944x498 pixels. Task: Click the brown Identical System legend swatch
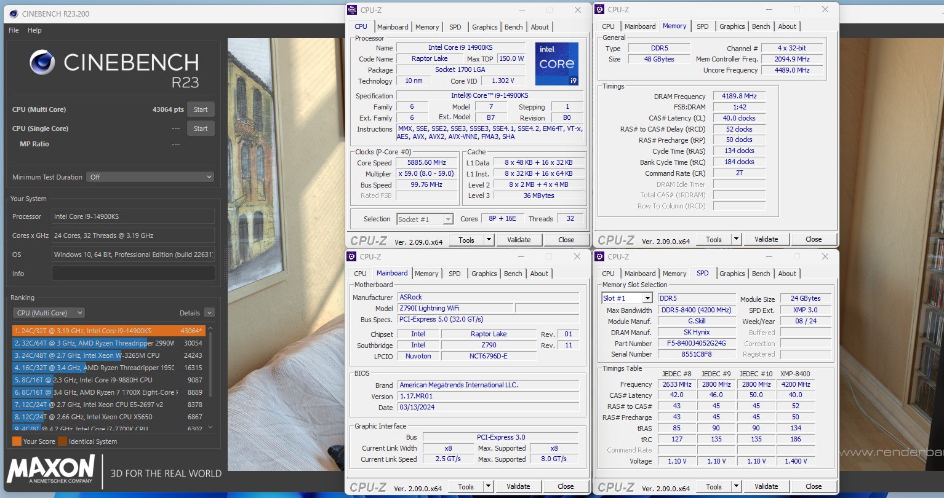click(62, 441)
